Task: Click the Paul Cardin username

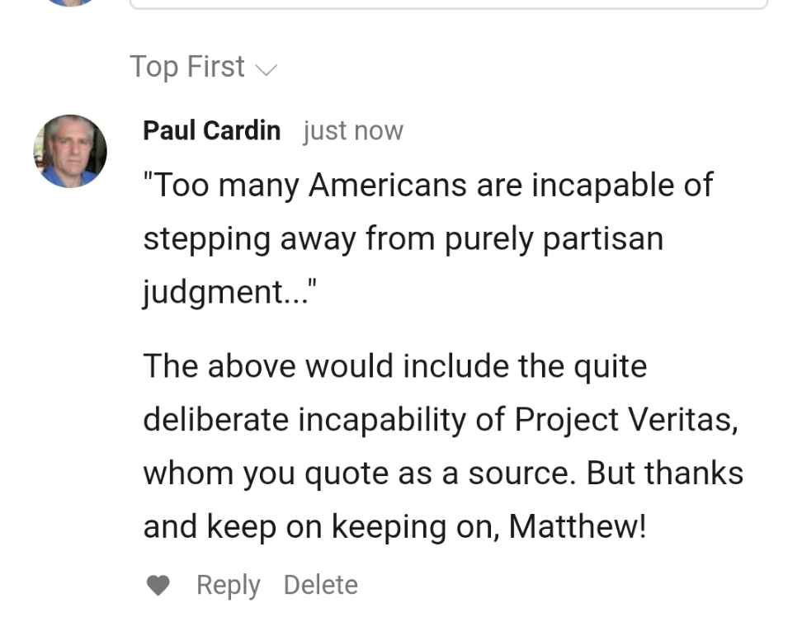Action: [x=211, y=130]
